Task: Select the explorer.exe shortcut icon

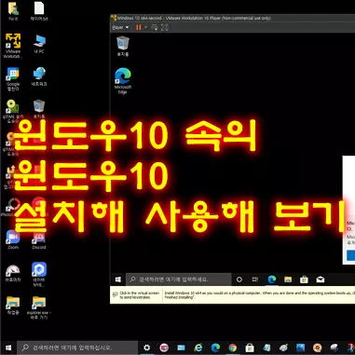Action: pyautogui.click(x=39, y=307)
